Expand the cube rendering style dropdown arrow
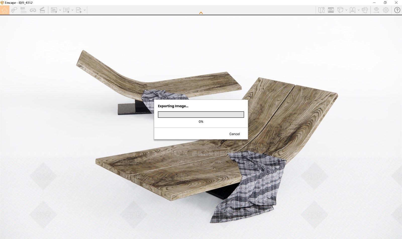The image size is (402, 239). (x=346, y=10)
